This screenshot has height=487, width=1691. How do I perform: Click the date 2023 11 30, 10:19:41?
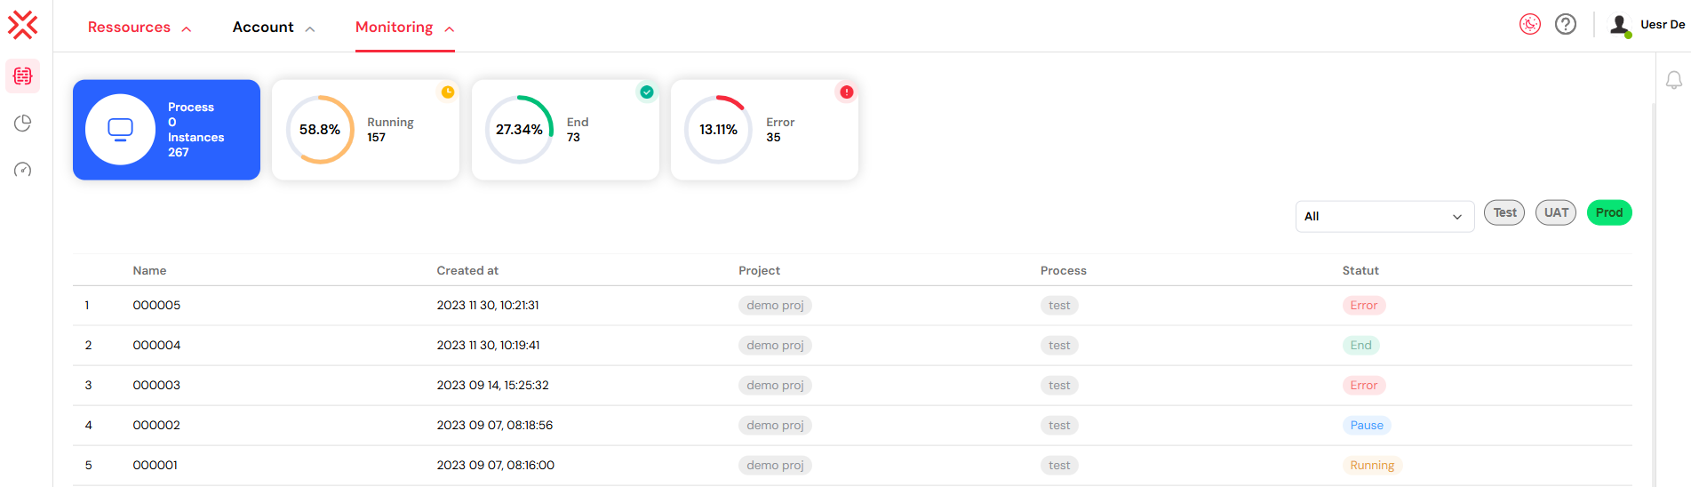point(488,345)
